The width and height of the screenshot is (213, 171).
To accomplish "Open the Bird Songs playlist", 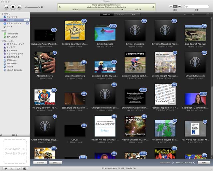I will tap(15, 63).
